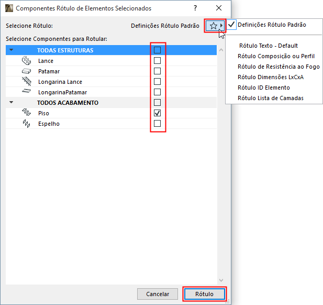Check the LongarinaPatamar checkbox

(x=158, y=92)
